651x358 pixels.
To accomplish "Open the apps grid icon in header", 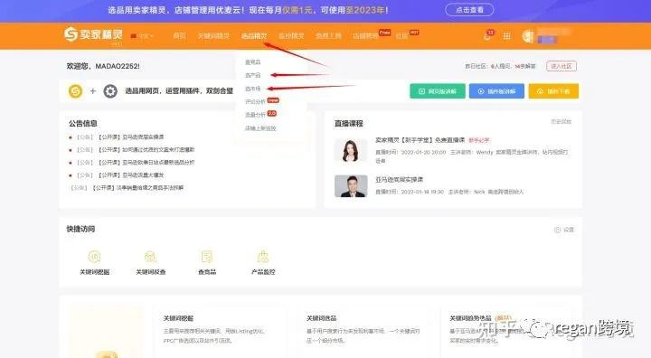I will pyautogui.click(x=507, y=36).
